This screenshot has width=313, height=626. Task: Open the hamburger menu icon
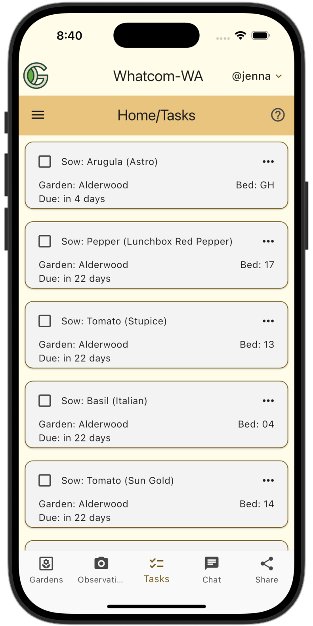pyautogui.click(x=38, y=115)
